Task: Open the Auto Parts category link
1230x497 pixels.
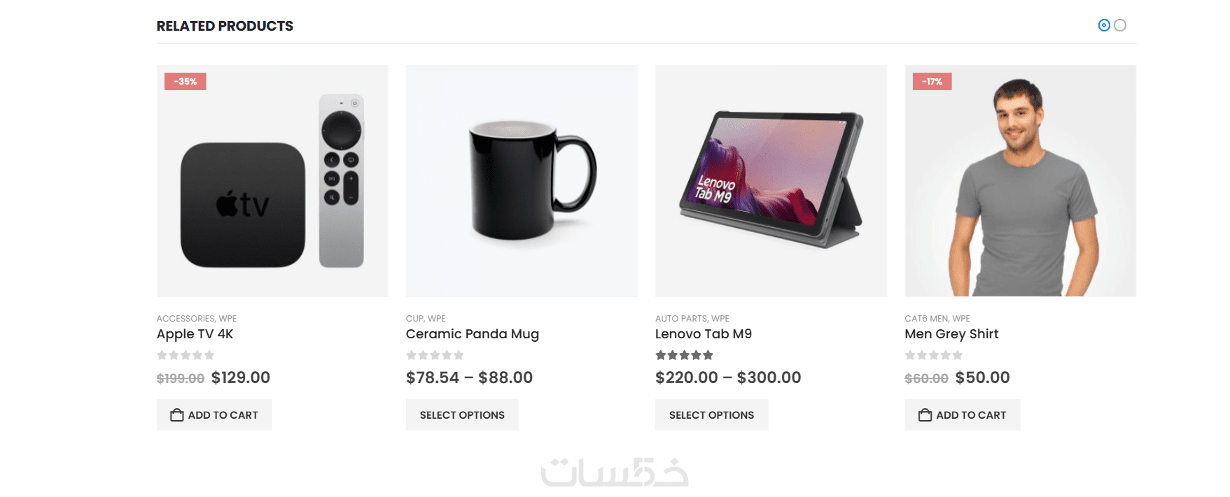Action: tap(680, 319)
